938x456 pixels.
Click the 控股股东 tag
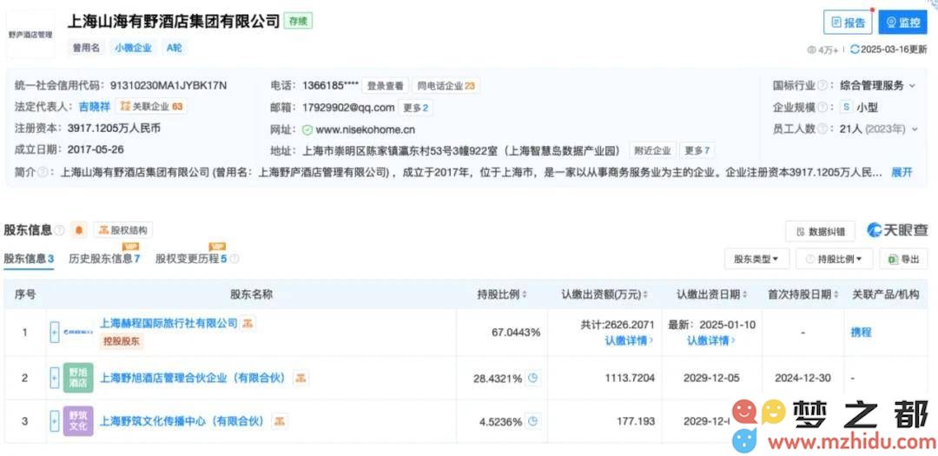pos(122,341)
